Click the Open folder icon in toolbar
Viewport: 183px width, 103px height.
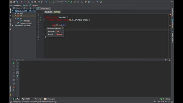[11, 2]
